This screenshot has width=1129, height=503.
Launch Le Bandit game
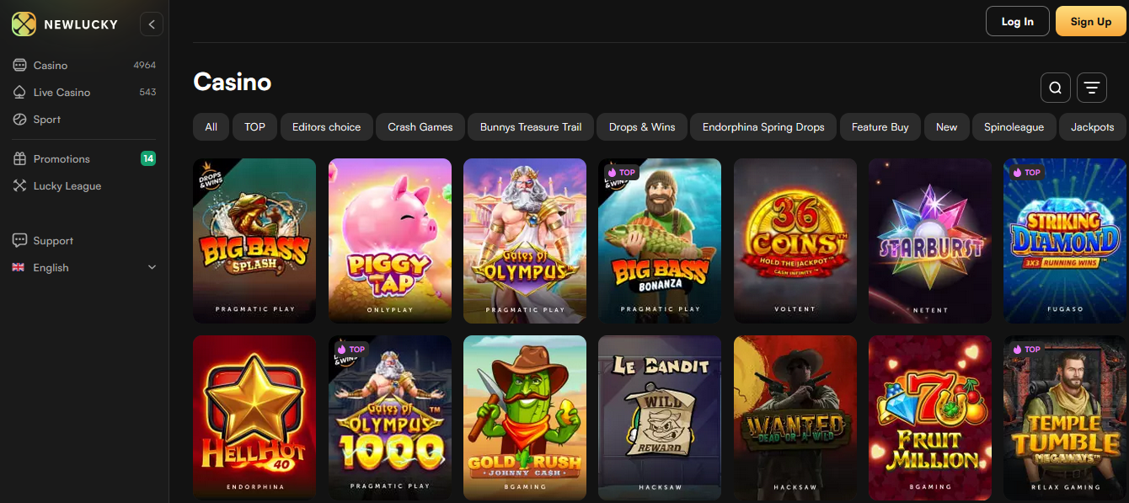[660, 418]
